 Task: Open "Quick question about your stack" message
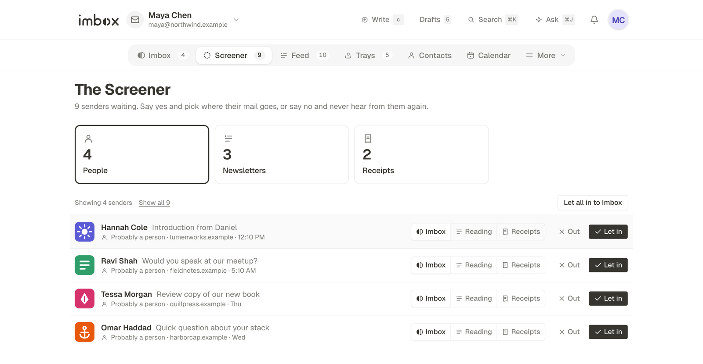(213, 328)
